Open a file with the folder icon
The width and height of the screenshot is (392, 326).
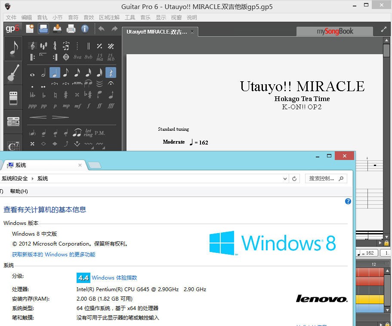43,29
